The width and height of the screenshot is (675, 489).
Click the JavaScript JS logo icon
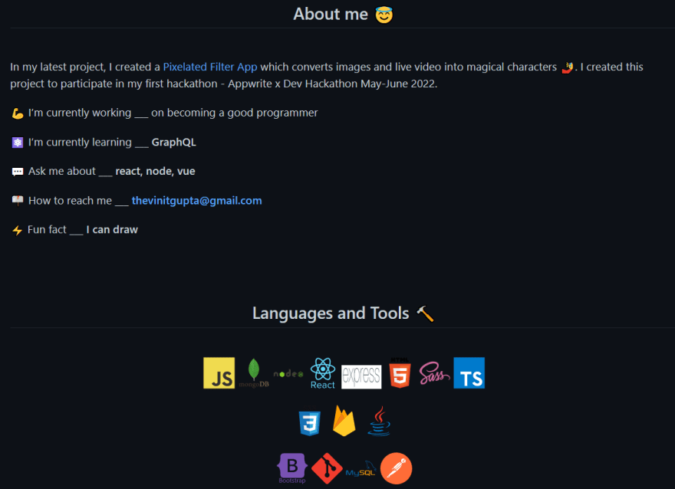pos(219,372)
